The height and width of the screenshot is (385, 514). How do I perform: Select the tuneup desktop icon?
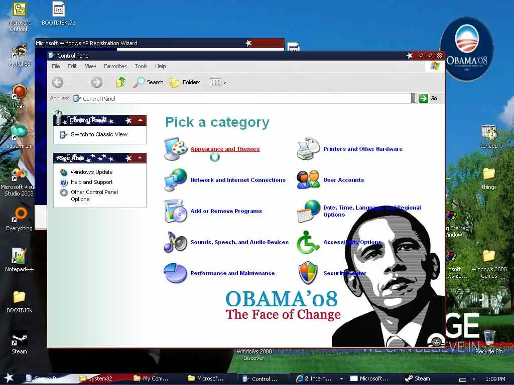tap(489, 137)
